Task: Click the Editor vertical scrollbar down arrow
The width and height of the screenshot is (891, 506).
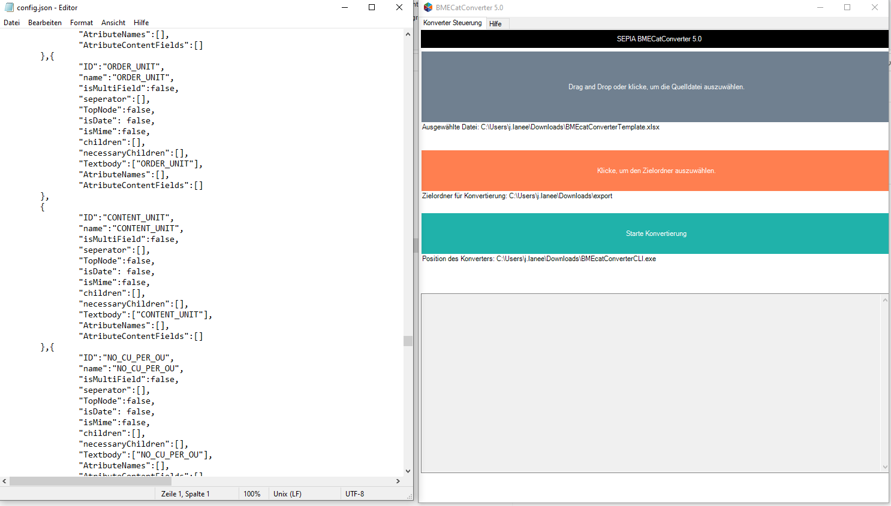Action: (408, 471)
